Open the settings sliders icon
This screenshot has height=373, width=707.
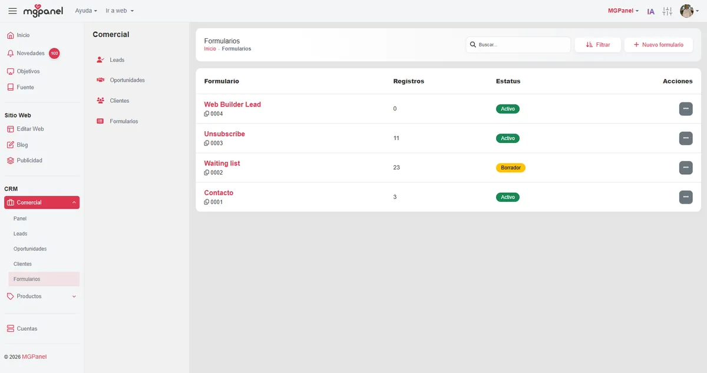coord(667,11)
